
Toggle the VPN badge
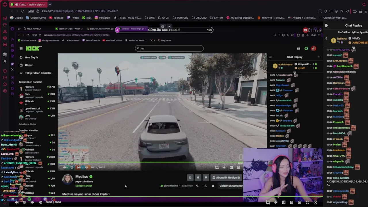click(x=31, y=11)
